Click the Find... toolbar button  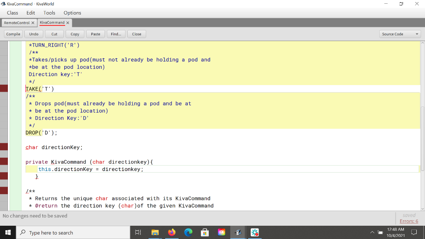click(116, 34)
